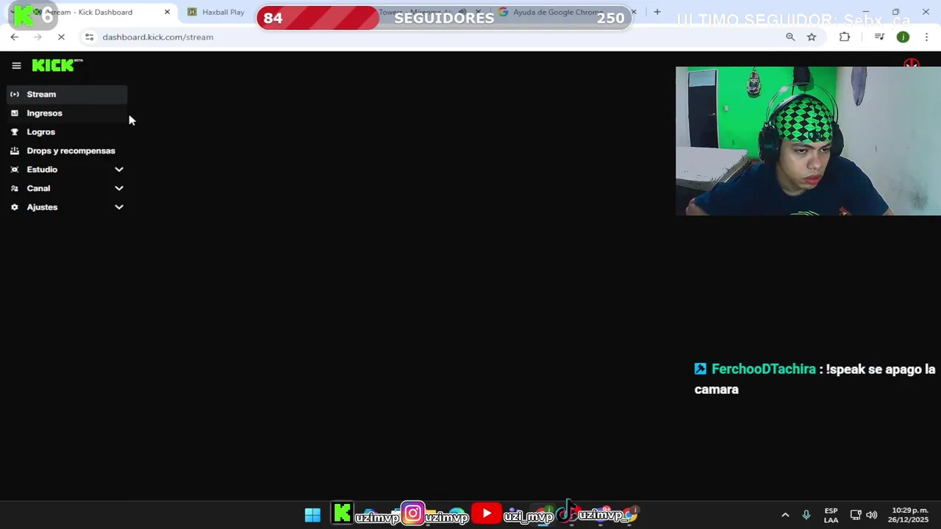Open the media controls icon in Chrome toolbar
941x529 pixels.
pyautogui.click(x=879, y=37)
